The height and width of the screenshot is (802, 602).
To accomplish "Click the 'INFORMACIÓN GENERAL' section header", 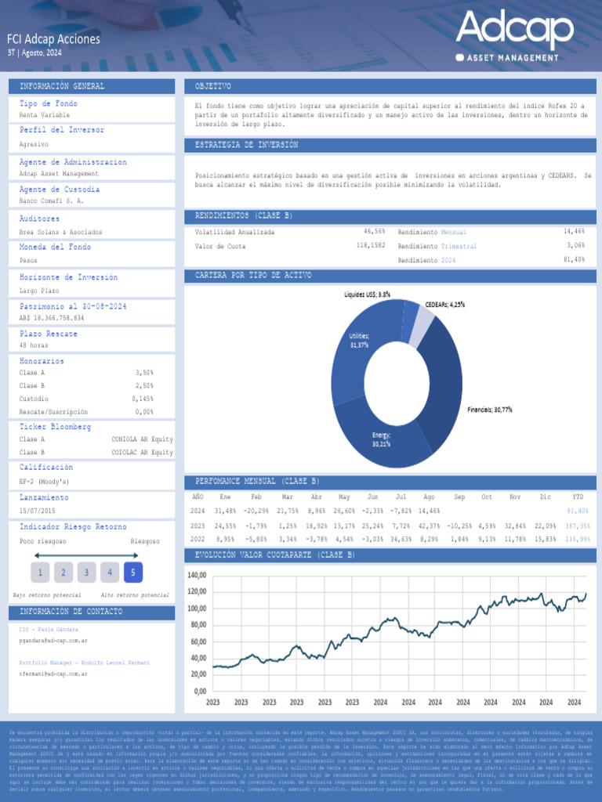I will (62, 86).
